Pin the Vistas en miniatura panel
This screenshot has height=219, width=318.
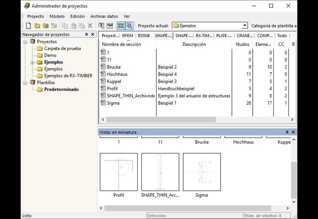(287, 132)
